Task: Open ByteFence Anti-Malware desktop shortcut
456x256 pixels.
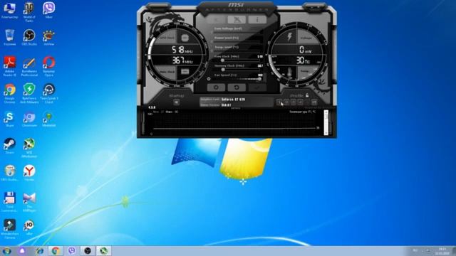Action: (x=29, y=93)
